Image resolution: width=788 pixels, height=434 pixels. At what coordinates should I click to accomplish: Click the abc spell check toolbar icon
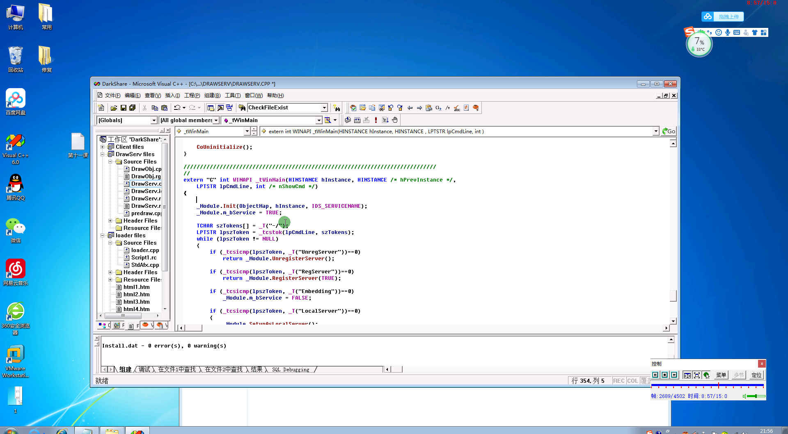click(457, 108)
